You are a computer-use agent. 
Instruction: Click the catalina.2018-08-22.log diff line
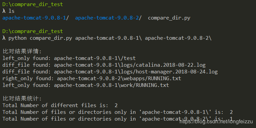(104, 65)
